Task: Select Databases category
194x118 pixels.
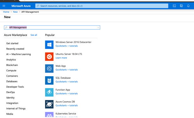Action: click(x=12, y=81)
